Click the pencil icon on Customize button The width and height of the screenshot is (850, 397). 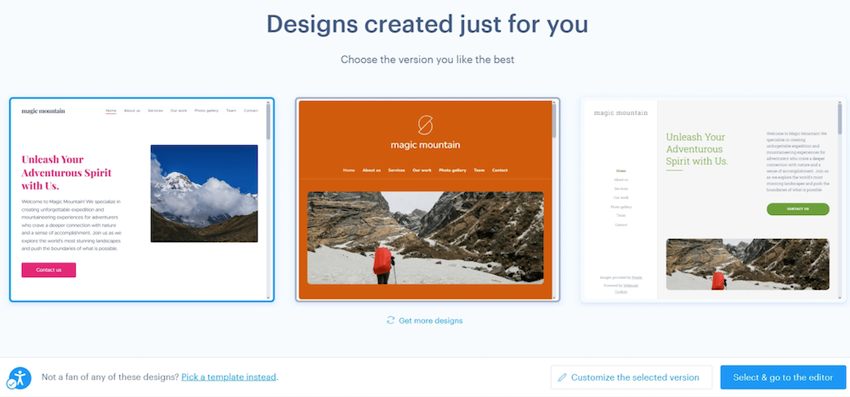coord(562,377)
